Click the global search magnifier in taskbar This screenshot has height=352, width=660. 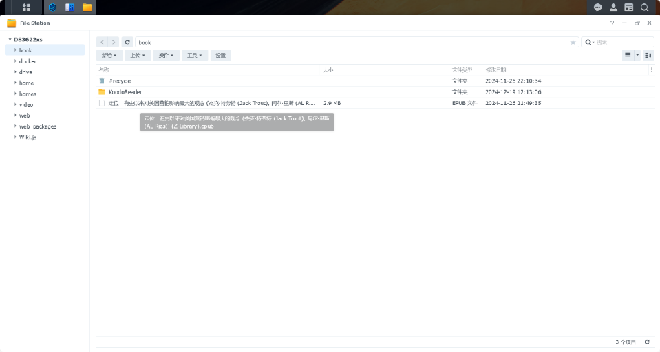(645, 8)
